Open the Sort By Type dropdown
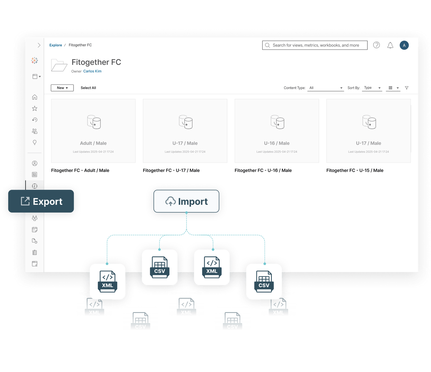 (x=372, y=88)
